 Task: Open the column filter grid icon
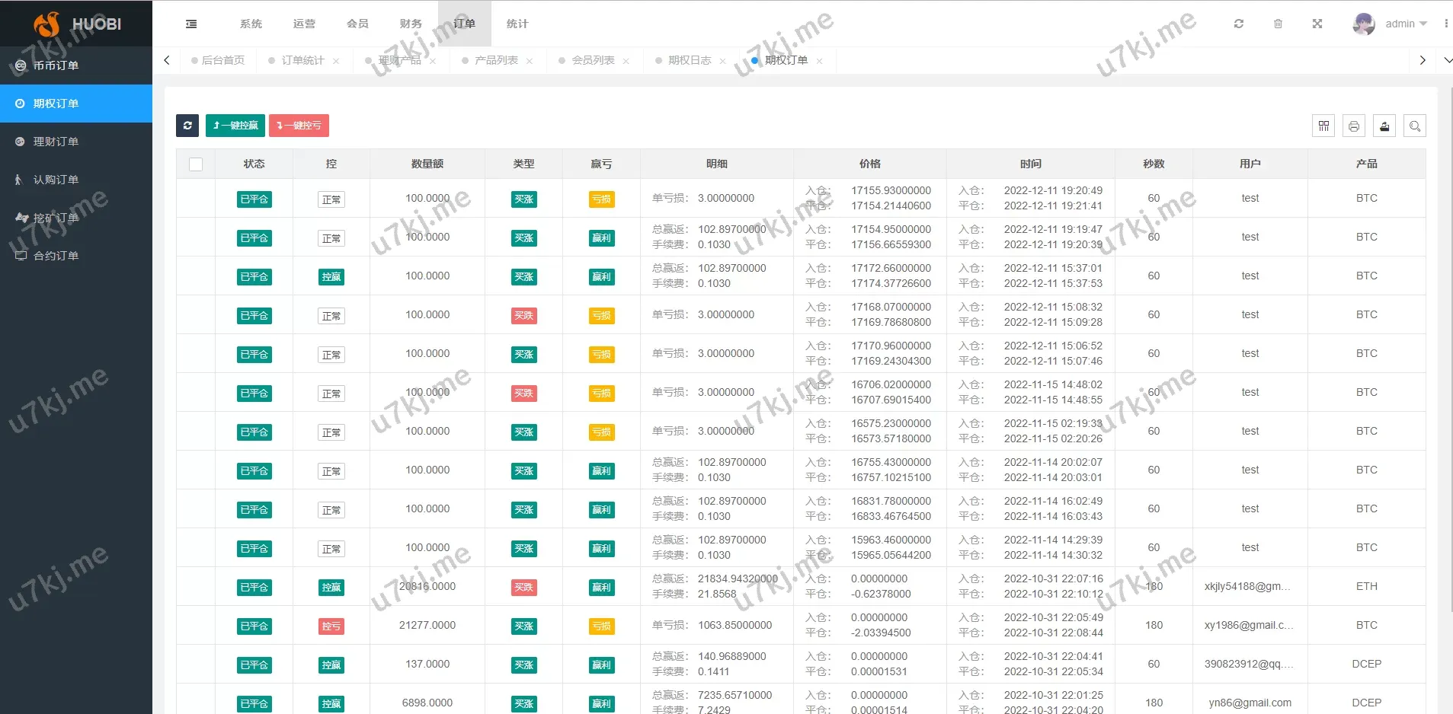(x=1323, y=126)
